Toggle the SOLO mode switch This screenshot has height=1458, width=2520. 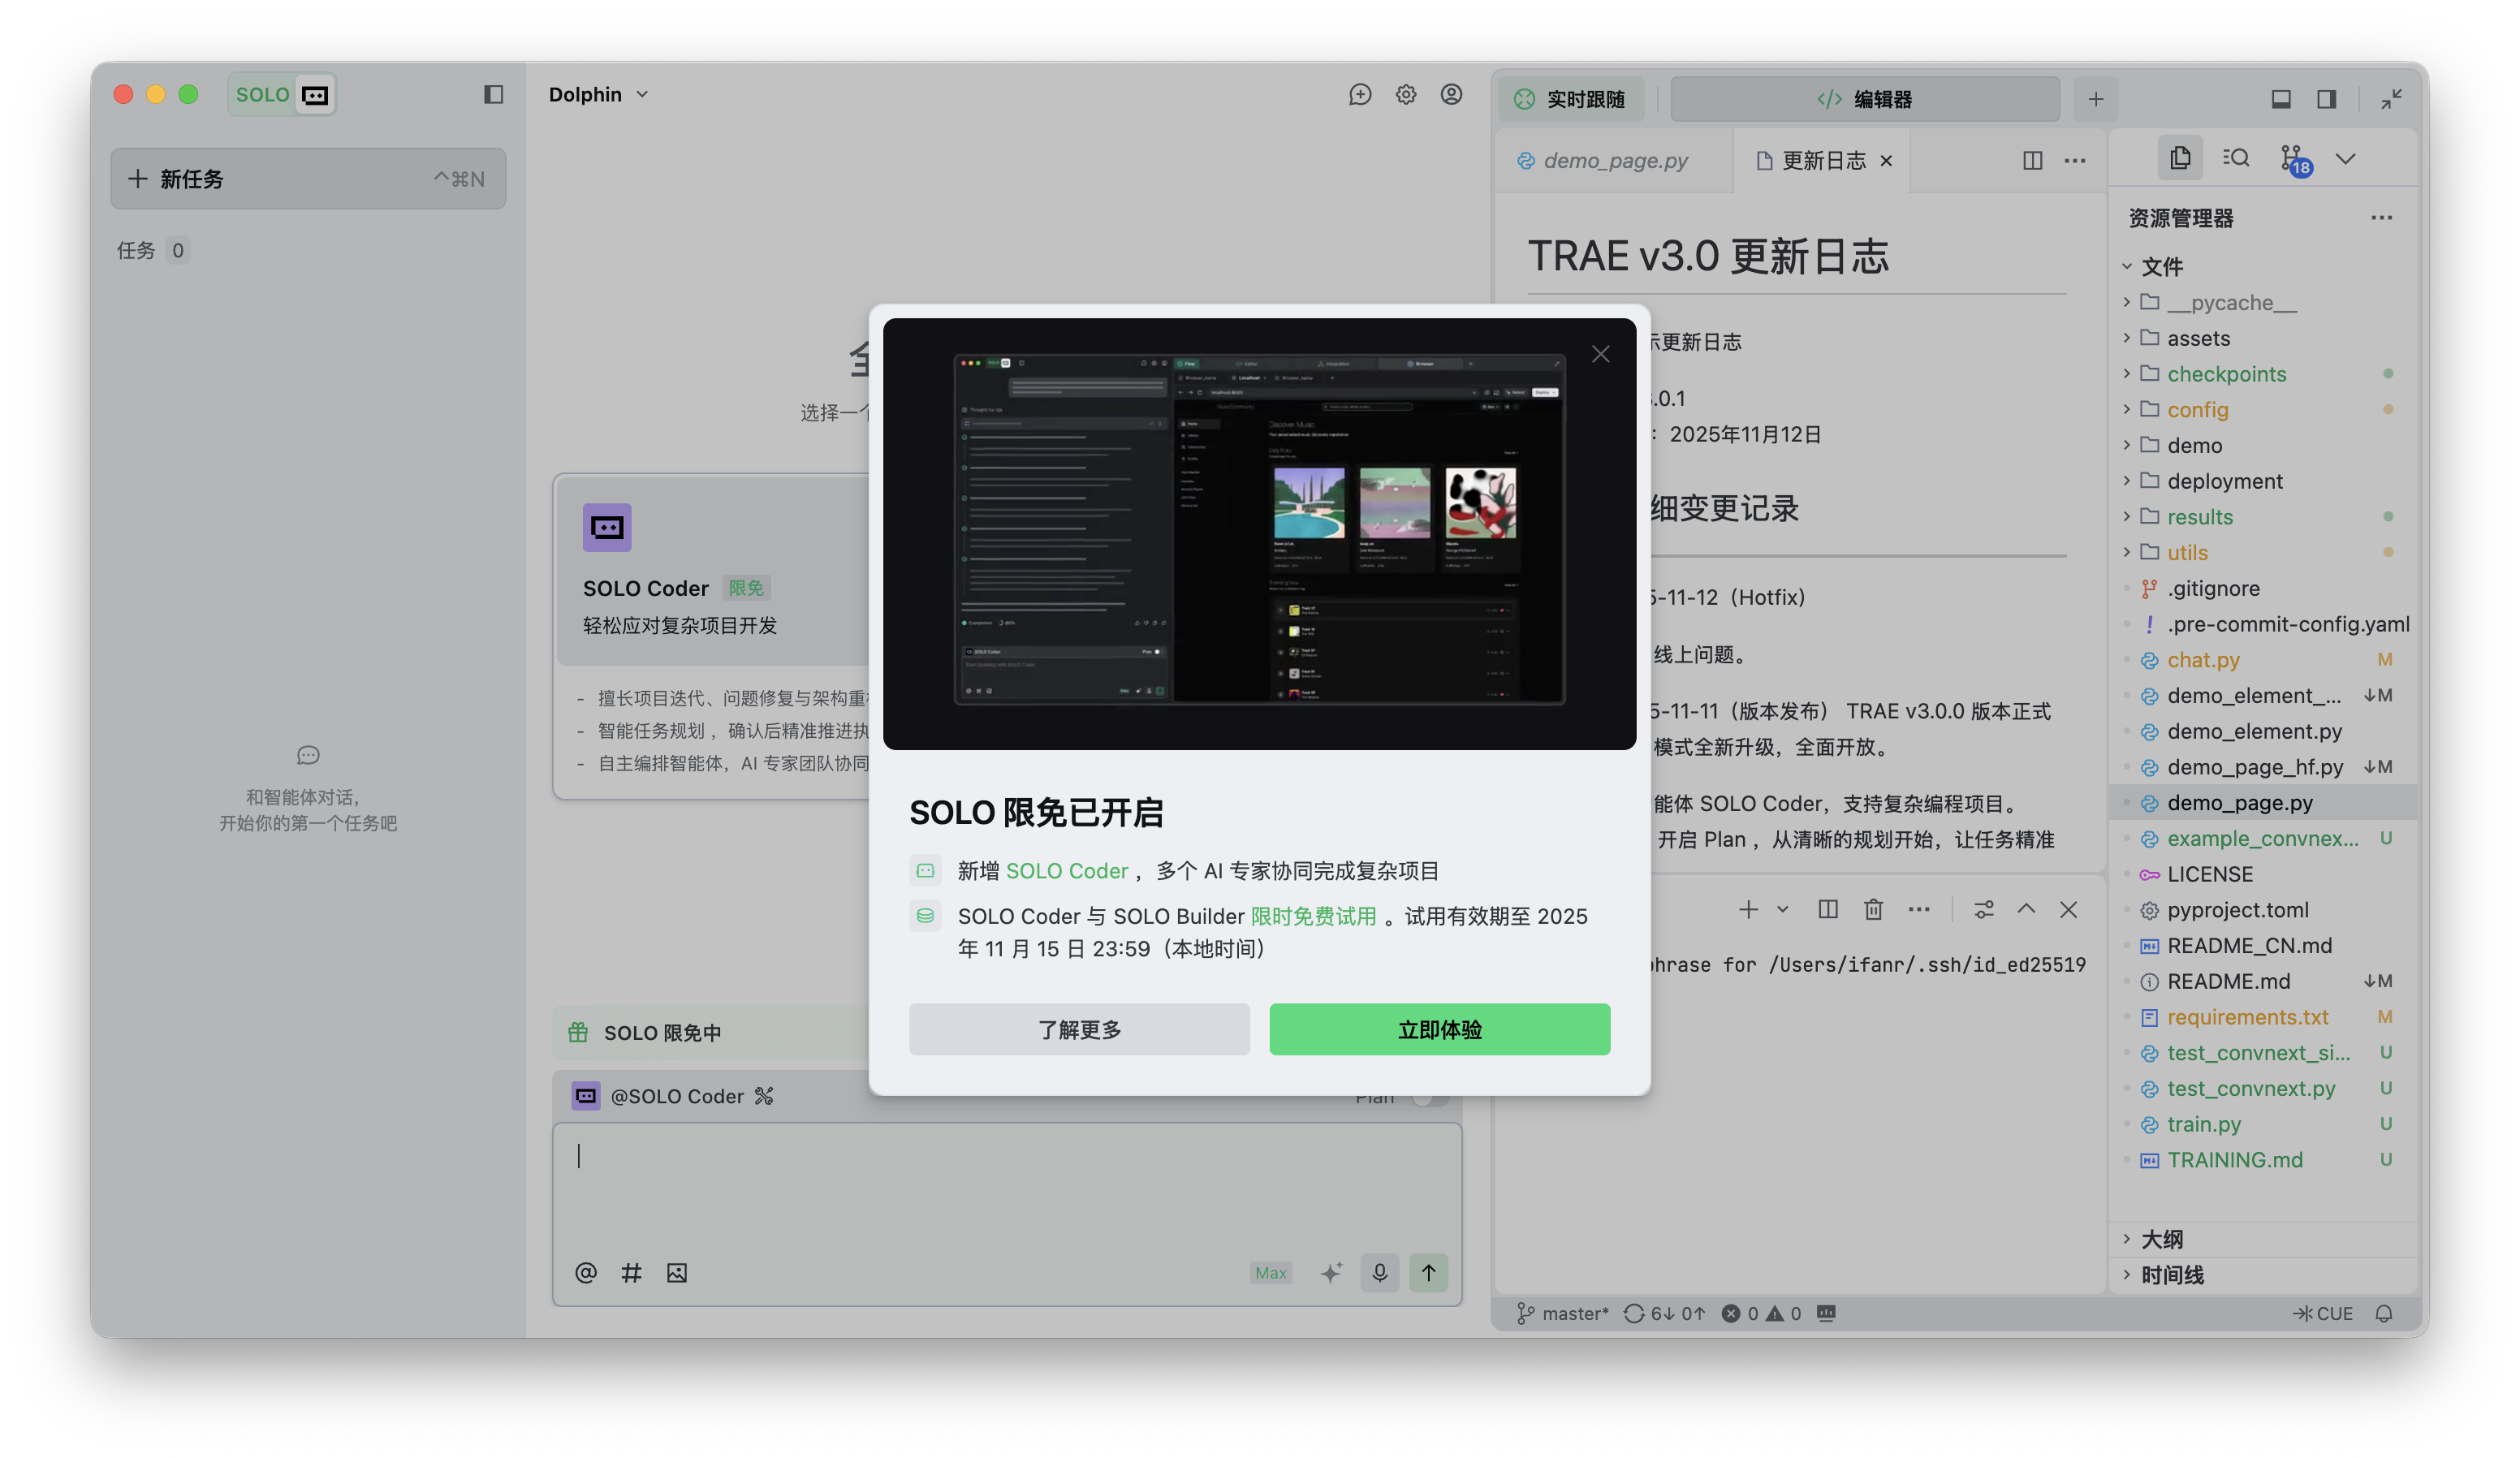282,94
